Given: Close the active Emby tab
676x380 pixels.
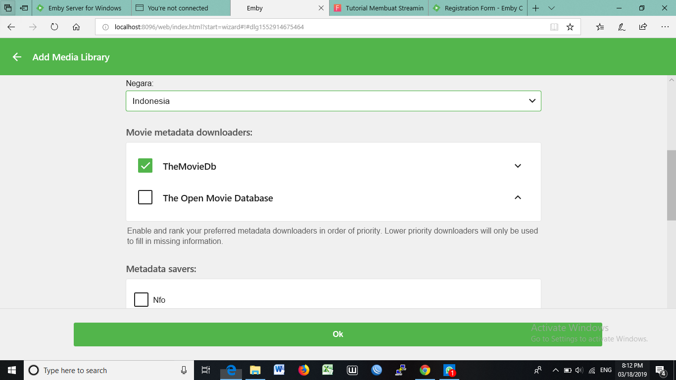Looking at the screenshot, I should [x=321, y=8].
